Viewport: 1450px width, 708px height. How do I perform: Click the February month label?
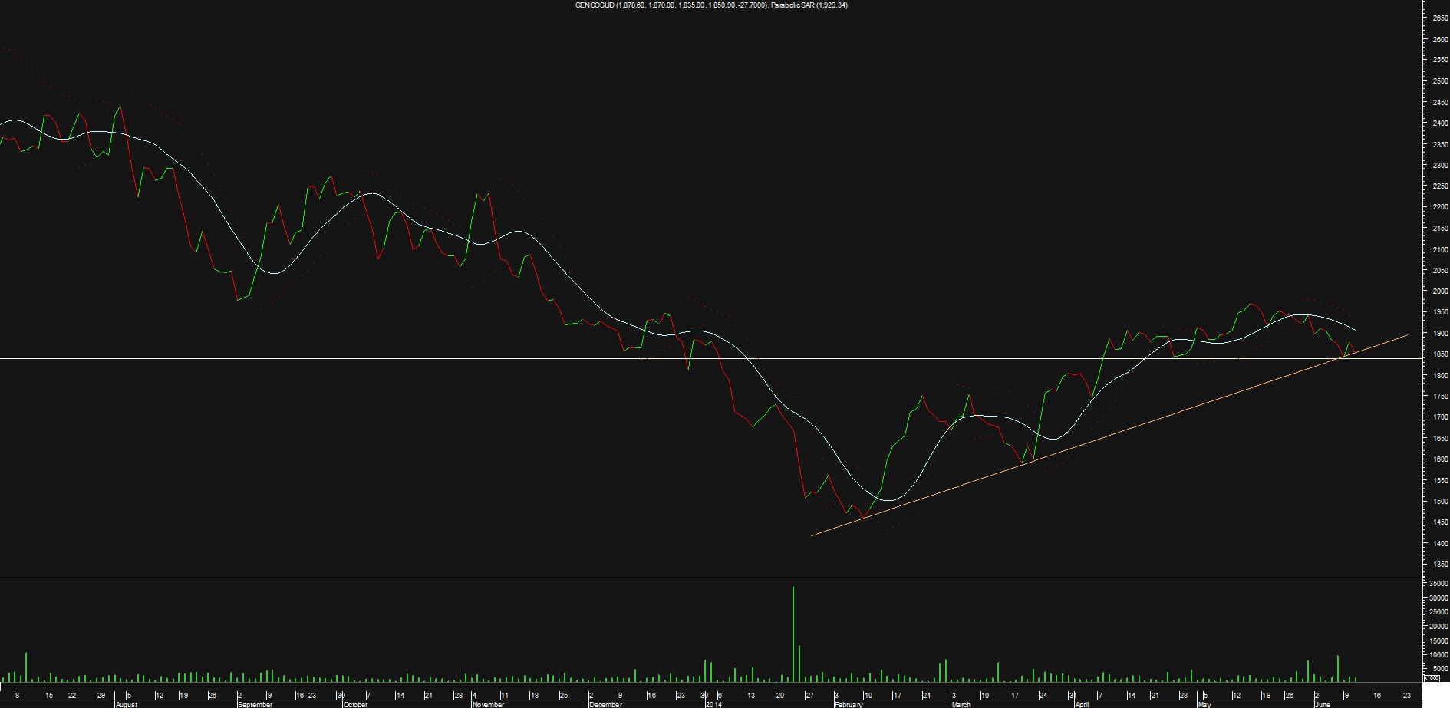coord(849,704)
